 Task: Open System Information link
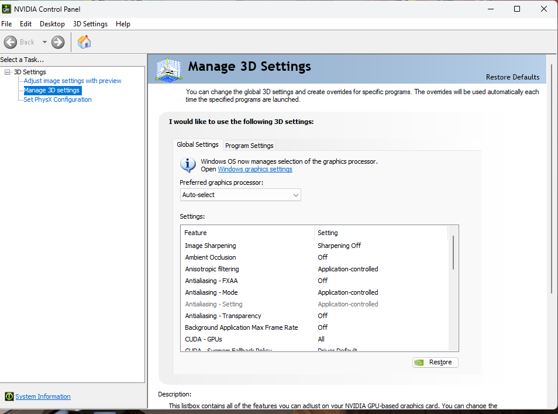click(43, 396)
